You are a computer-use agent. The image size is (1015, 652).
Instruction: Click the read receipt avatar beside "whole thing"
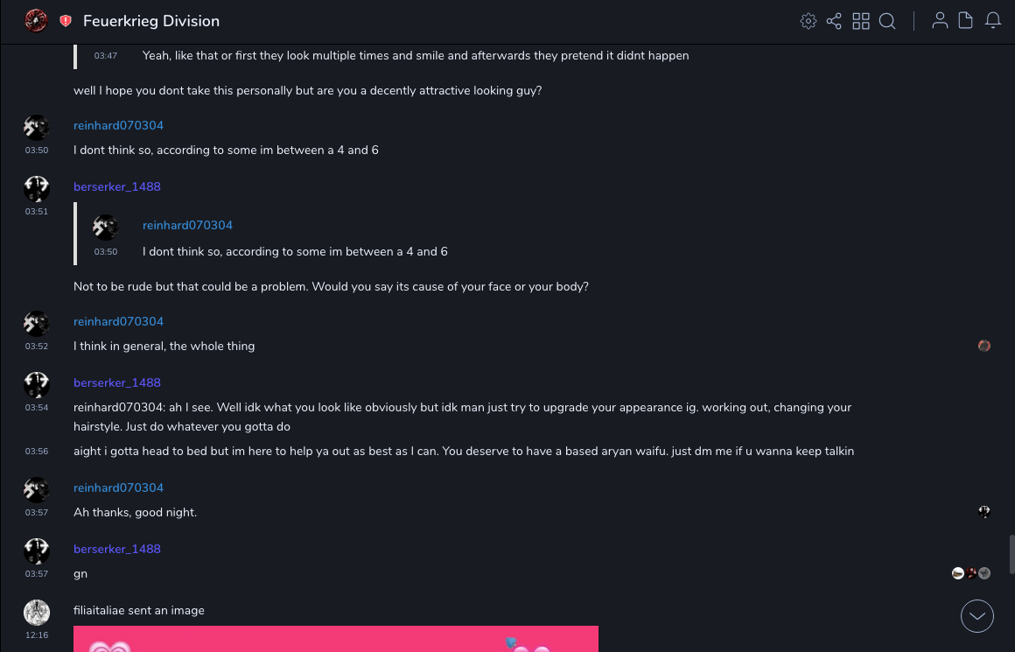coord(984,346)
